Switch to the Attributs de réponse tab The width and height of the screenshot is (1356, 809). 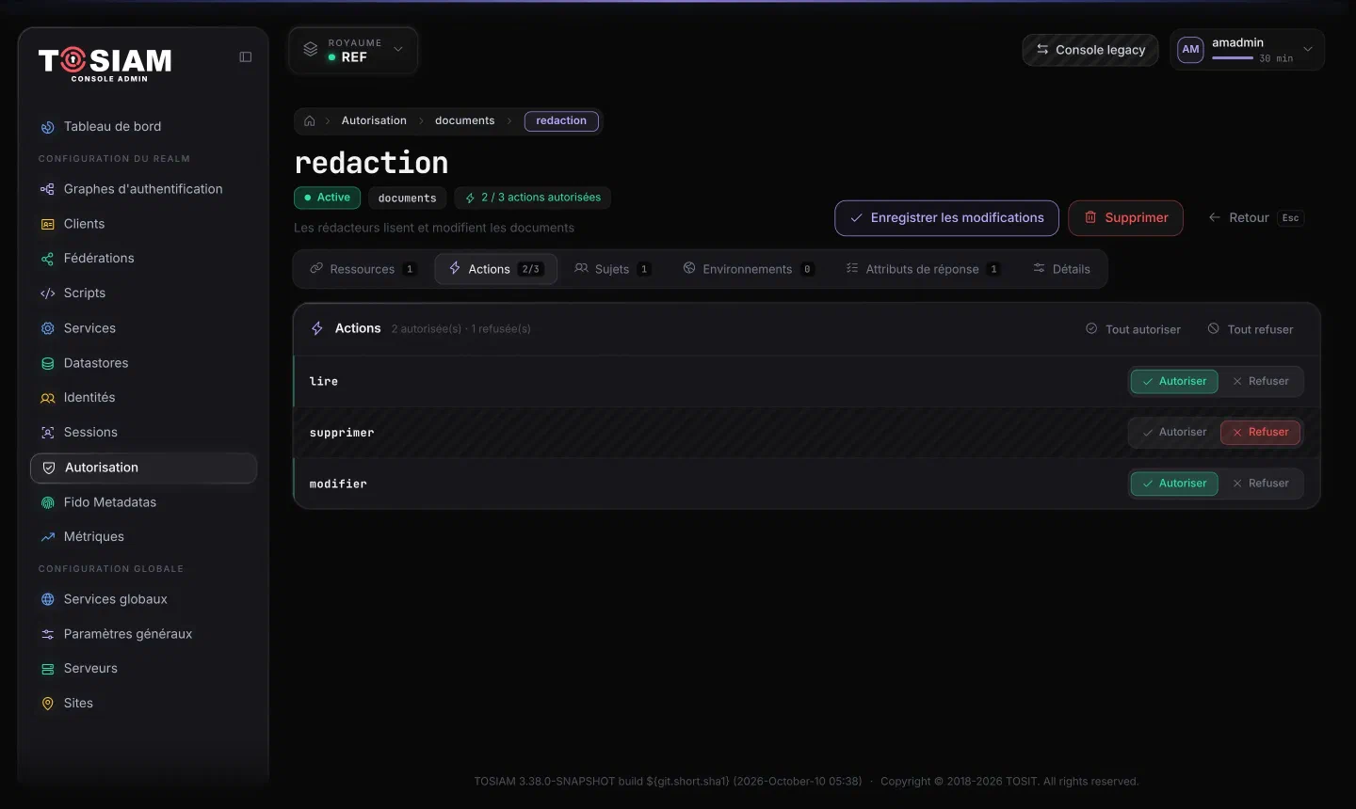coord(923,269)
